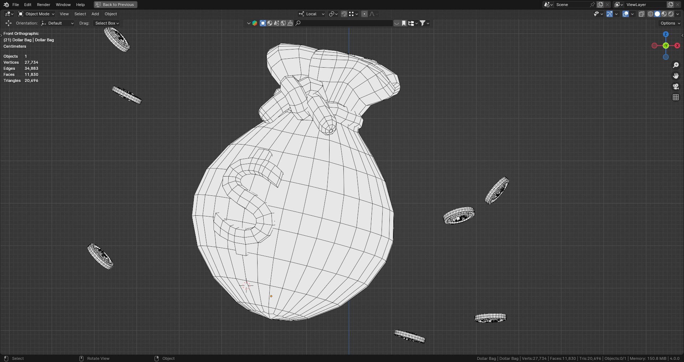The width and height of the screenshot is (684, 362).
Task: Toggle viewport overlays
Action: [626, 14]
